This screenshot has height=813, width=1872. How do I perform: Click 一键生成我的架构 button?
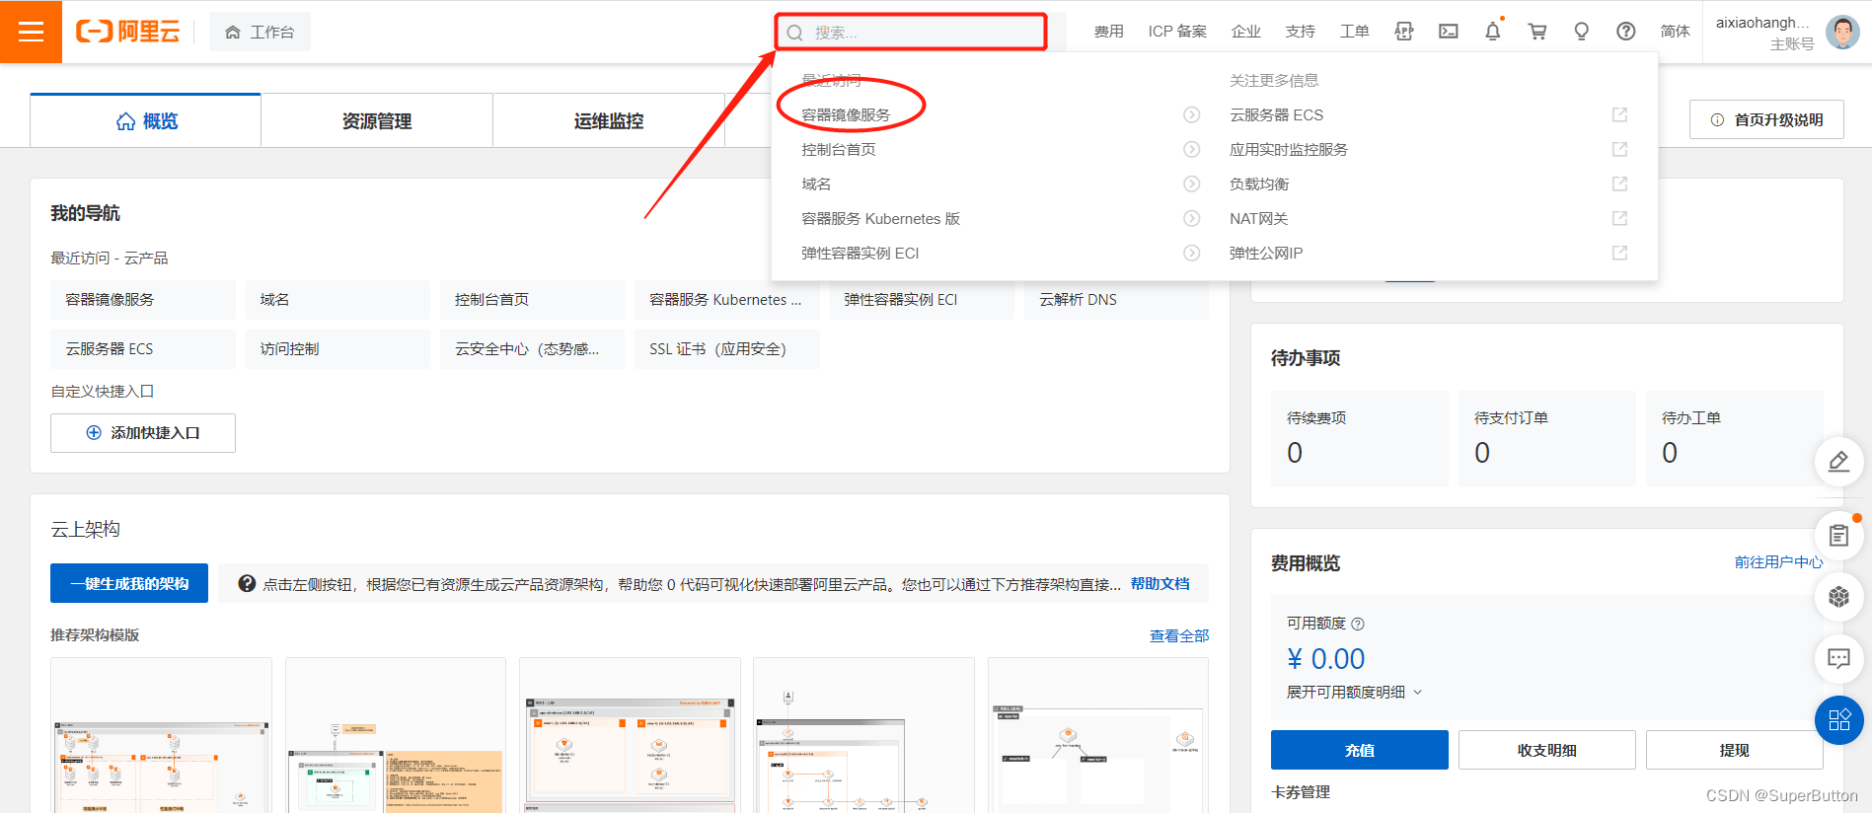pyautogui.click(x=129, y=583)
